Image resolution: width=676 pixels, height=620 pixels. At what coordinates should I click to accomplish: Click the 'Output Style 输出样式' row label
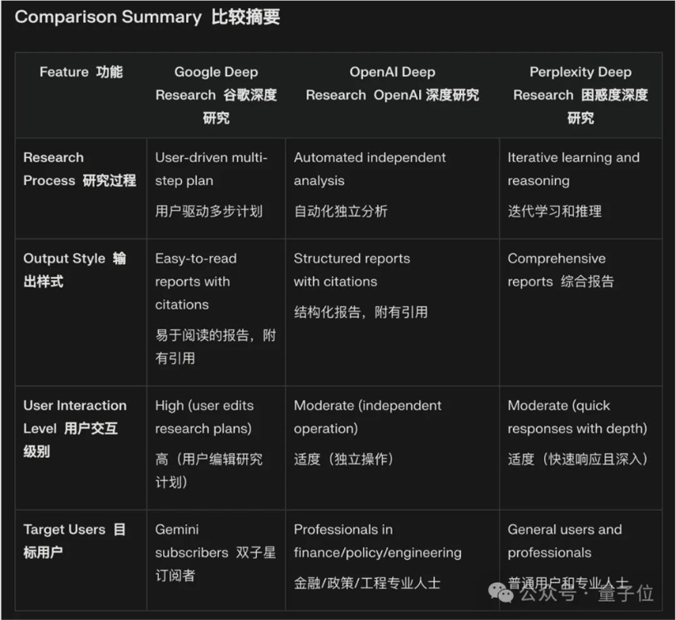pyautogui.click(x=75, y=270)
